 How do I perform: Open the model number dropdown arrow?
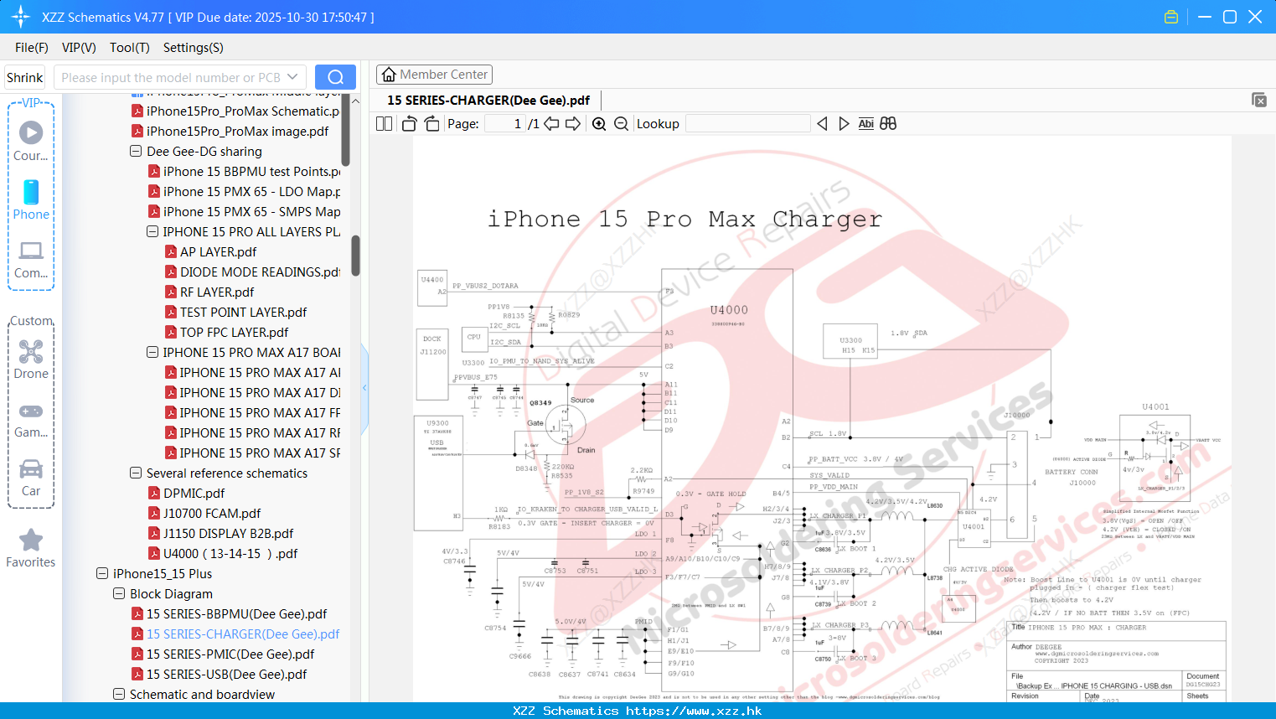tap(292, 77)
